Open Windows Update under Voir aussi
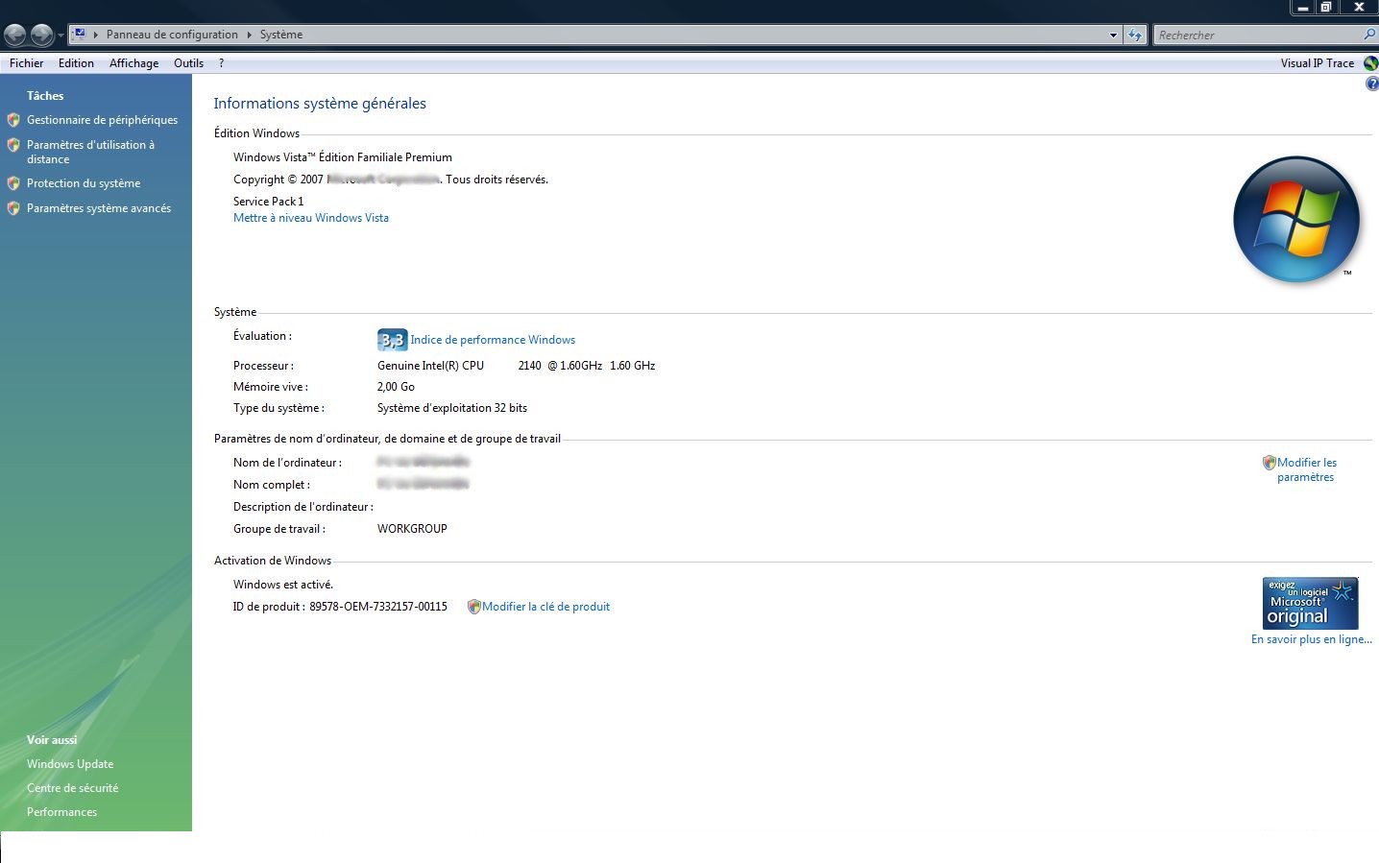 (x=70, y=764)
